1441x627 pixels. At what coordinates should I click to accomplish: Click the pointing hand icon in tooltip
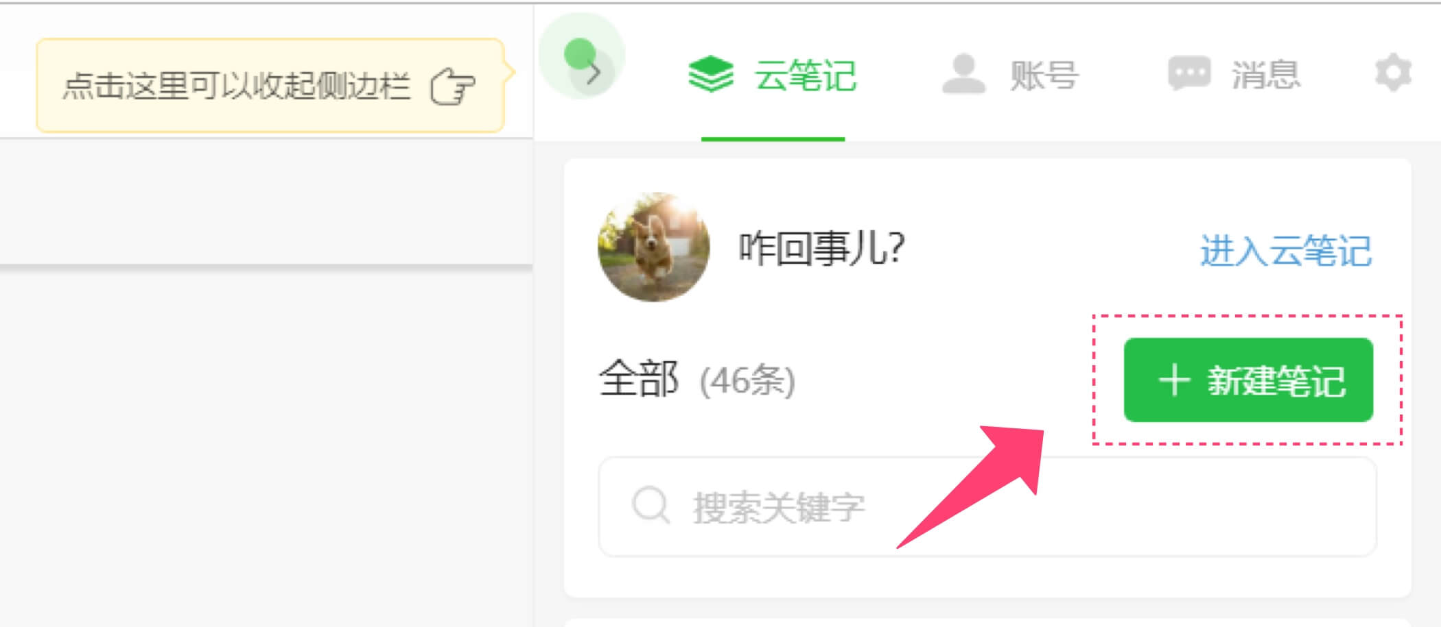point(452,86)
